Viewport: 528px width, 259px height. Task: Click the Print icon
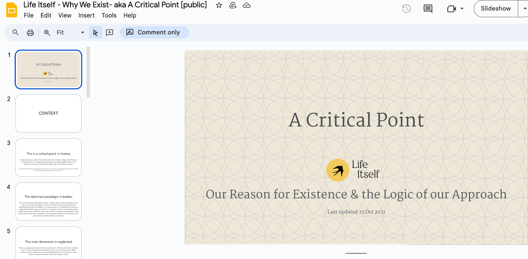pos(30,32)
